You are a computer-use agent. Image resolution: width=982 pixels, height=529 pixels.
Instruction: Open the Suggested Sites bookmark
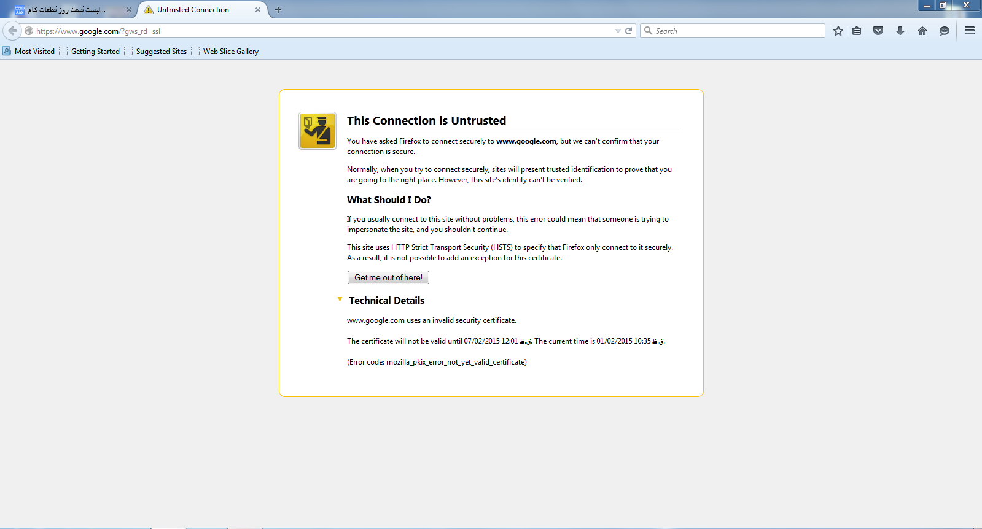pos(155,52)
